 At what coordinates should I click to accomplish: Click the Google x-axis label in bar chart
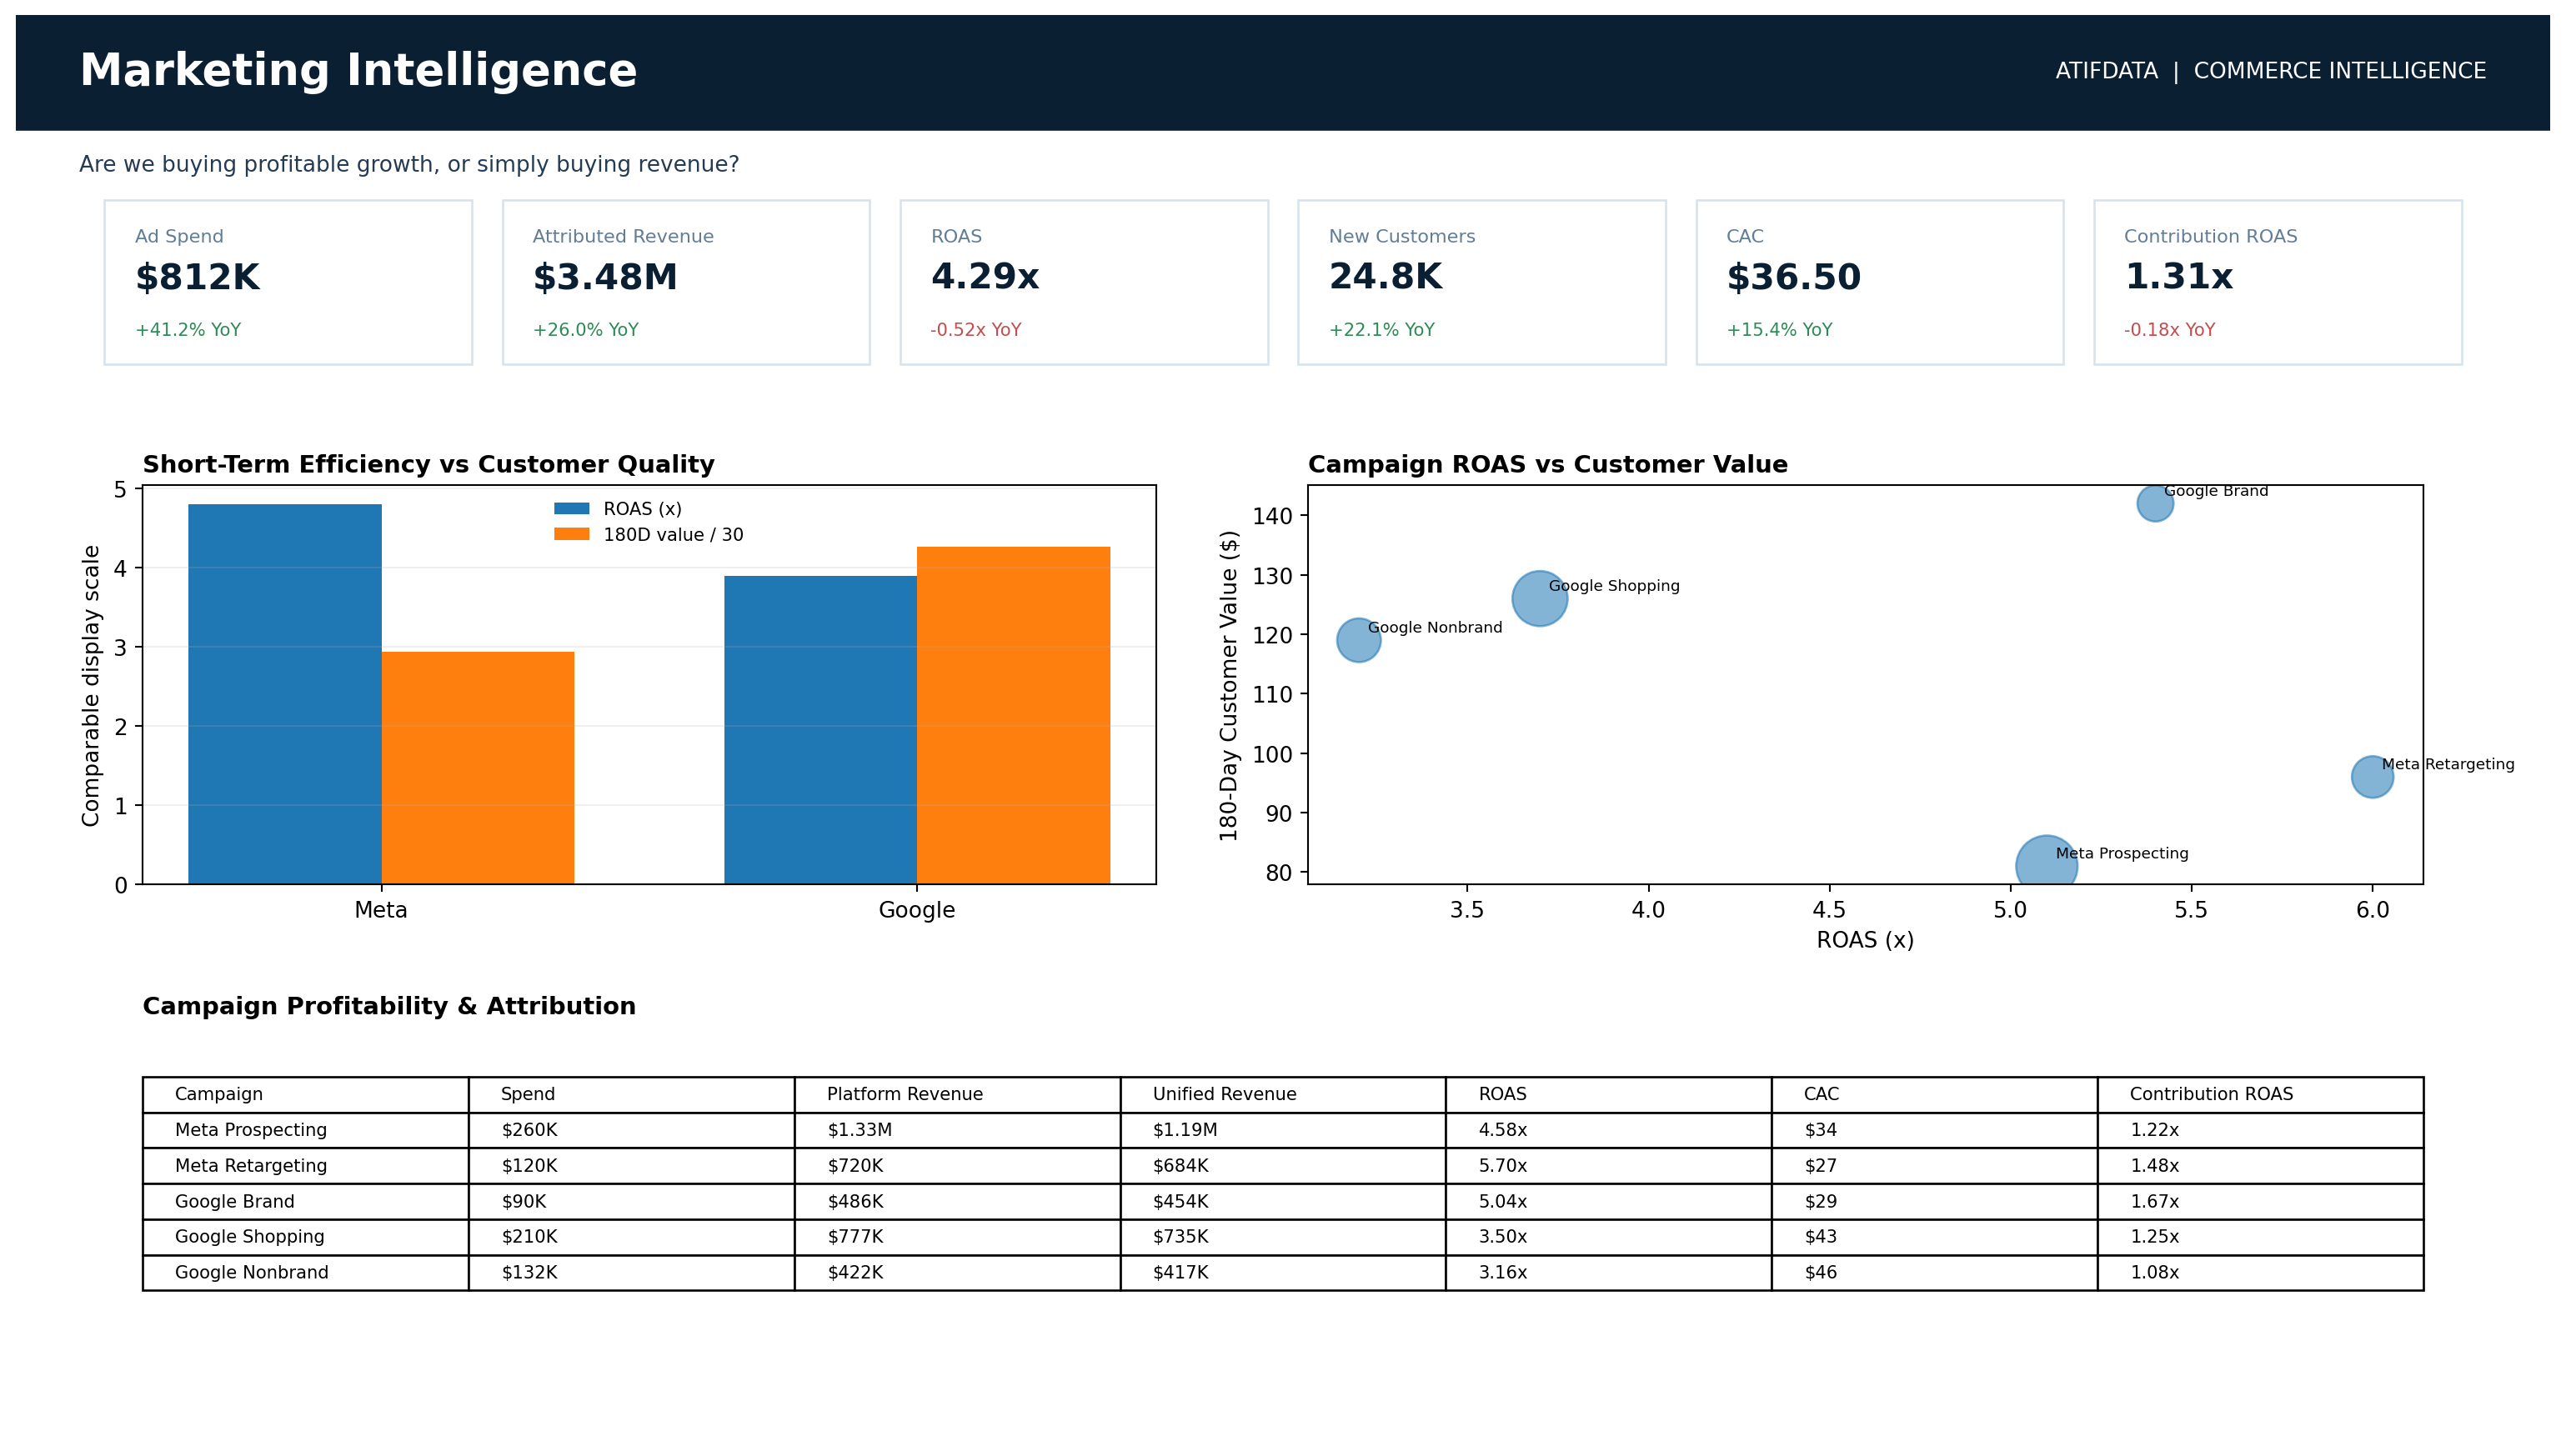click(917, 911)
